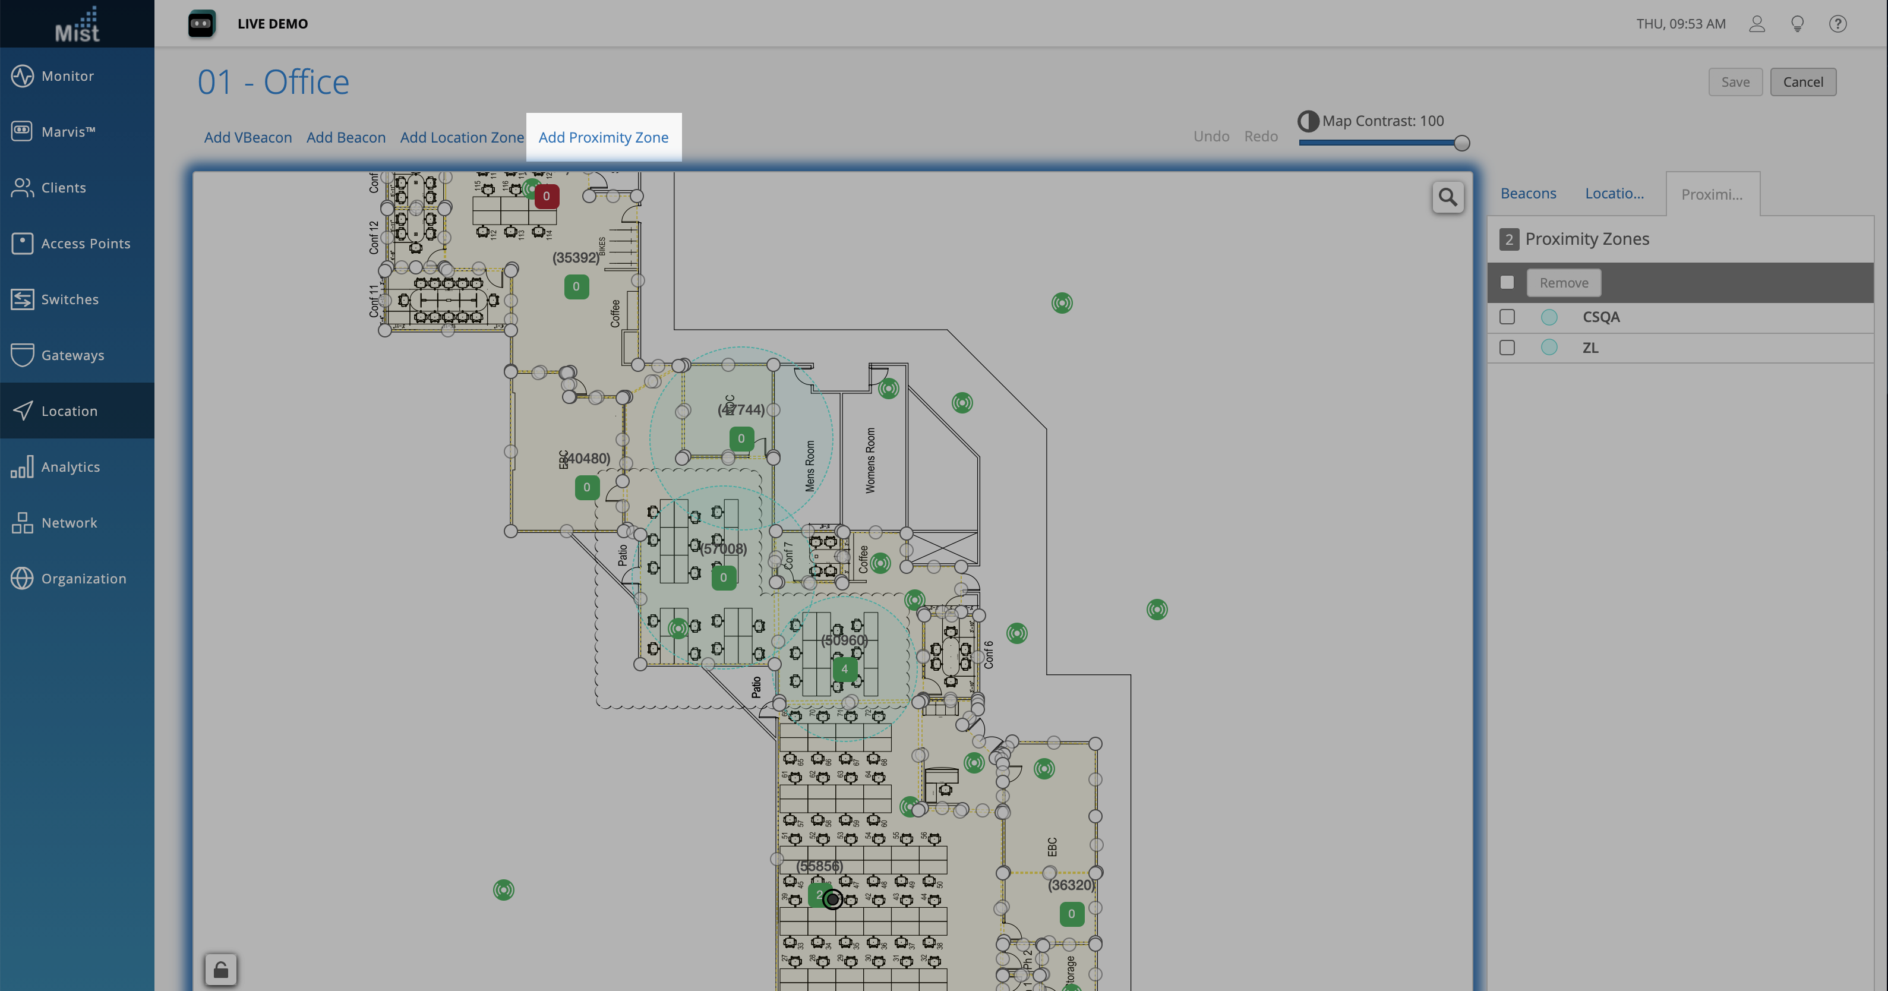This screenshot has width=1888, height=991.
Task: Switch to the Location zones tab
Action: (x=1614, y=194)
